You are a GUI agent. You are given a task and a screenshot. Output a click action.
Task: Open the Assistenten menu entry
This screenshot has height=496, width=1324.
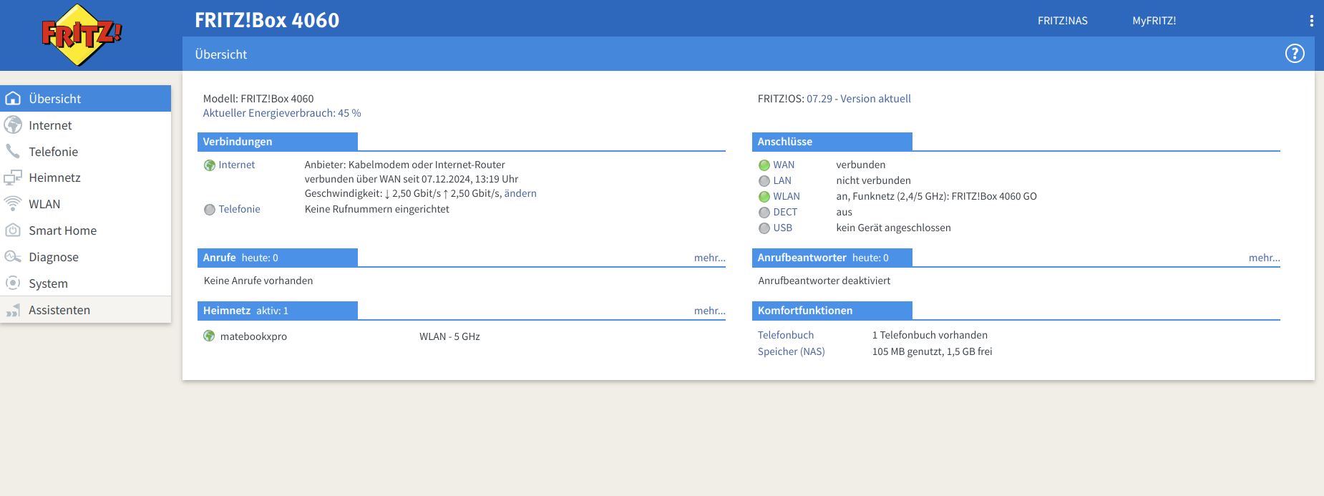coord(59,310)
